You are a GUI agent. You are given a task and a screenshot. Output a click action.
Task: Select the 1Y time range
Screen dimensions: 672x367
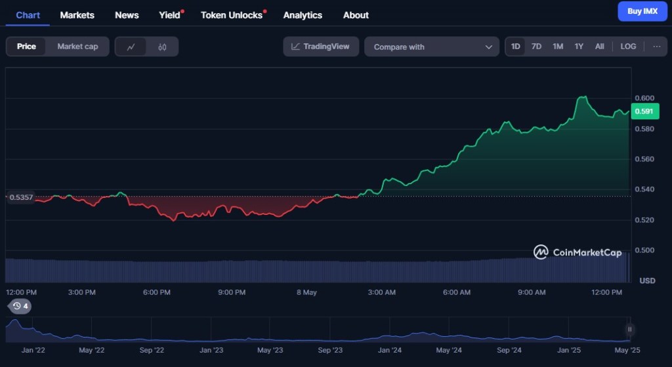579,47
